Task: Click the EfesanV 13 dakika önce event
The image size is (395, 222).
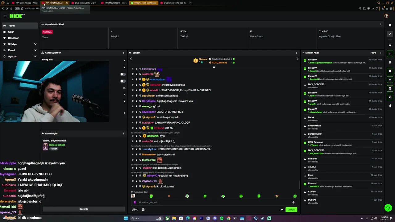Action: pos(343,61)
